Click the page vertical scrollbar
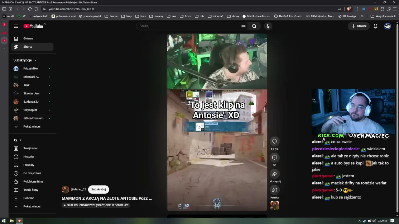This screenshot has height=224, width=399. pyautogui.click(x=397, y=118)
